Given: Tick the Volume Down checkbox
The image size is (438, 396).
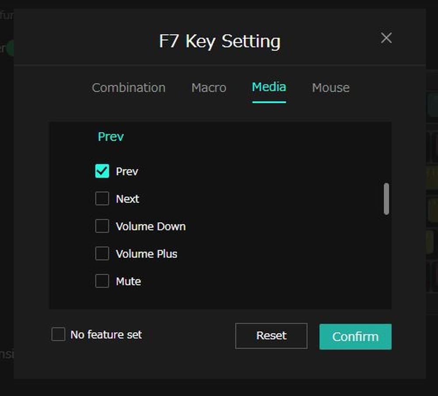Looking at the screenshot, I should (x=102, y=226).
